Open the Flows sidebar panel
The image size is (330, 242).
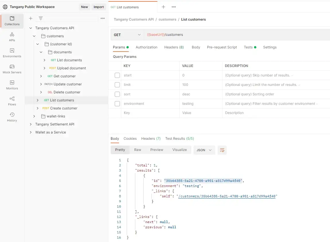pyautogui.click(x=12, y=101)
